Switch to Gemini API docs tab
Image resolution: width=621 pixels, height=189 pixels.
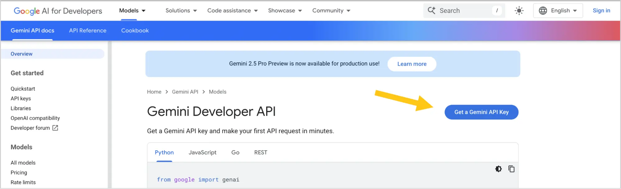[32, 31]
